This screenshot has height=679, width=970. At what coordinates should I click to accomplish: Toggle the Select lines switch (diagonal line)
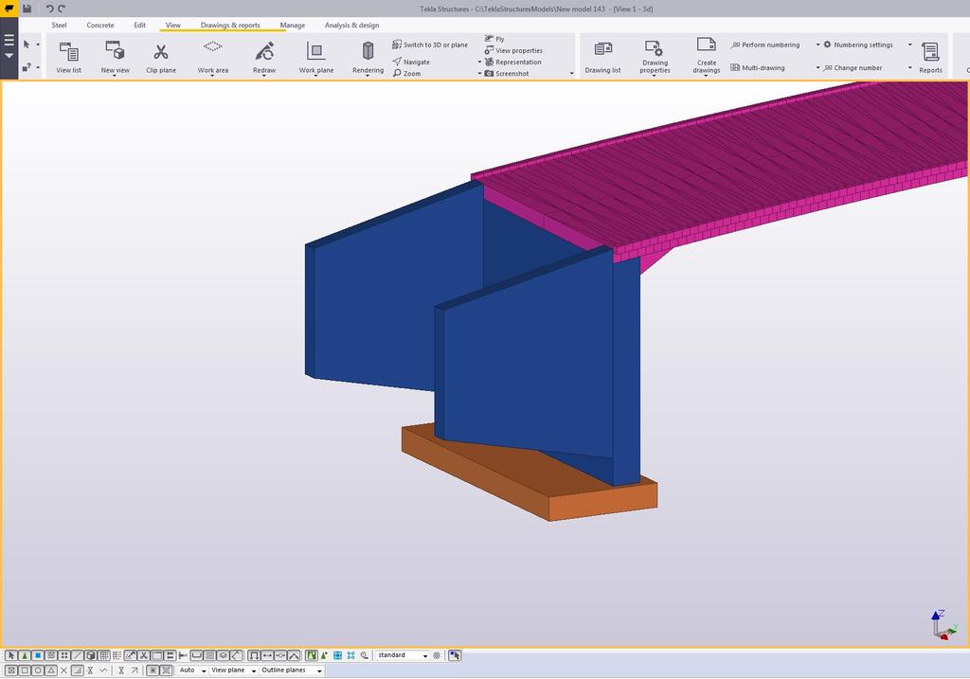(78, 655)
